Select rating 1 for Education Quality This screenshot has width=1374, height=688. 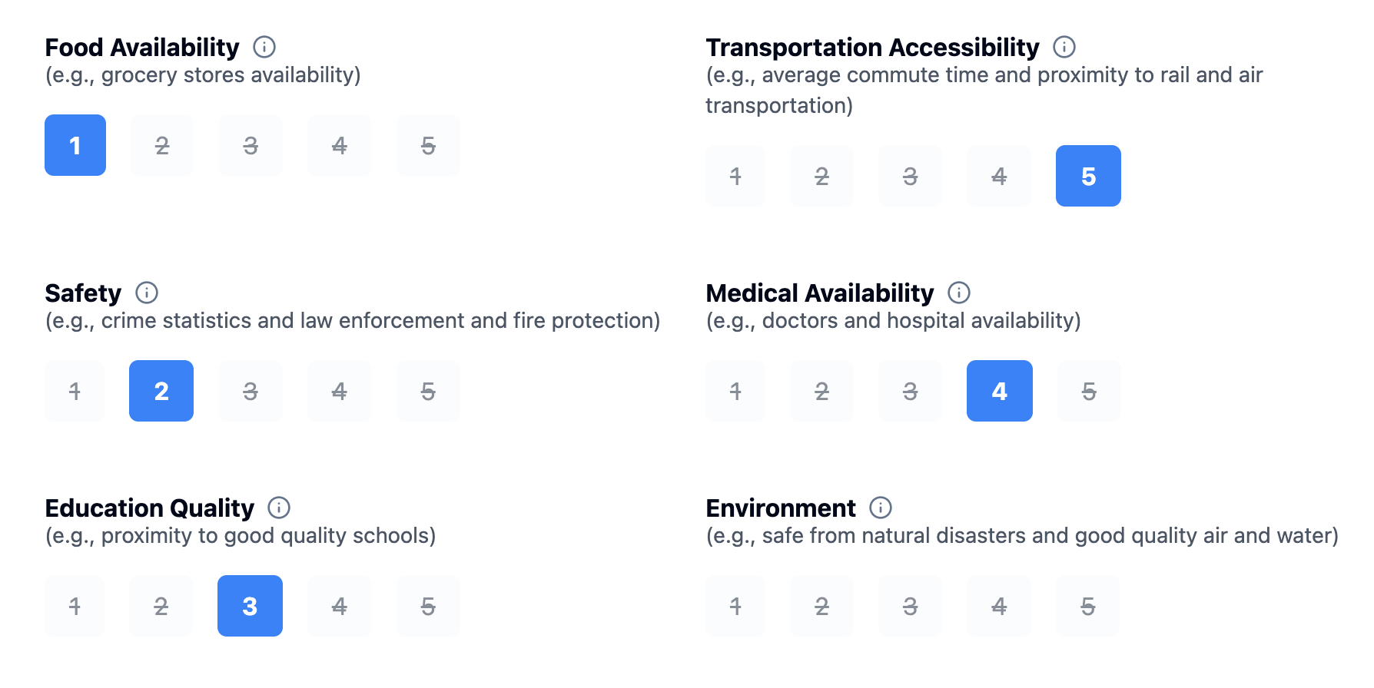[x=75, y=606]
